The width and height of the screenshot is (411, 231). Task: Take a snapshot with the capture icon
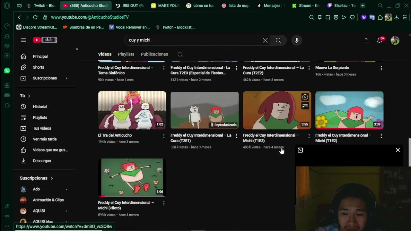[x=328, y=17]
